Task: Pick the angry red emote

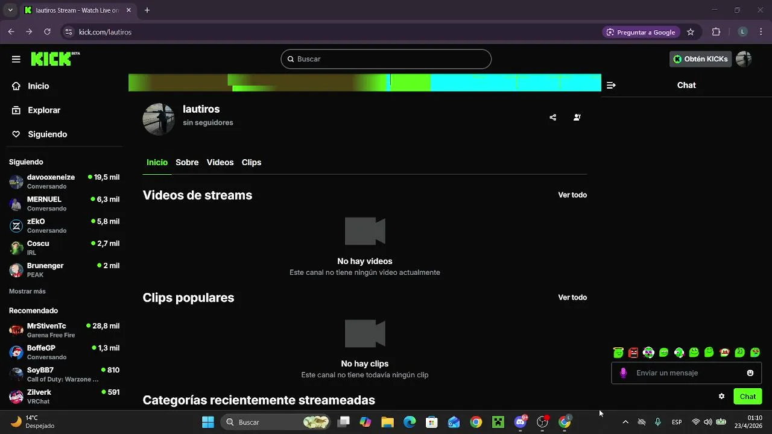Action: [633, 353]
